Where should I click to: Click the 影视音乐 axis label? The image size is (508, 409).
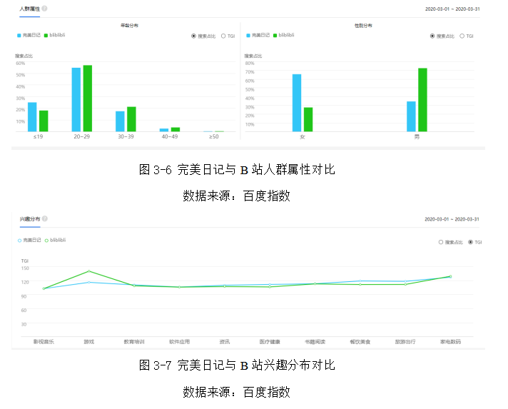(x=44, y=342)
